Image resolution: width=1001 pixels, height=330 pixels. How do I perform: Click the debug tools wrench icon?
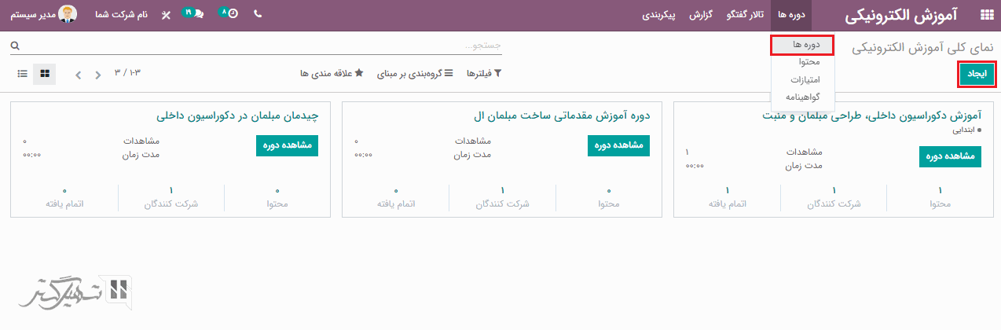pos(166,15)
